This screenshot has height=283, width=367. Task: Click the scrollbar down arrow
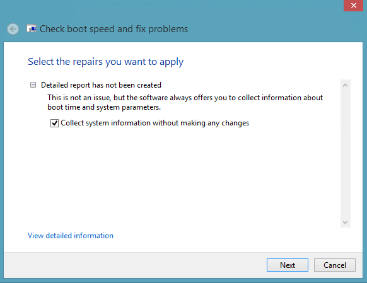tap(345, 222)
